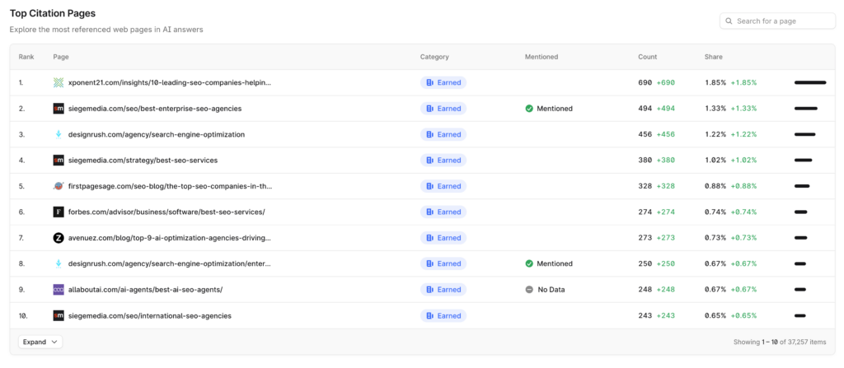
Task: Focus the Search for a page field
Action: click(x=783, y=21)
